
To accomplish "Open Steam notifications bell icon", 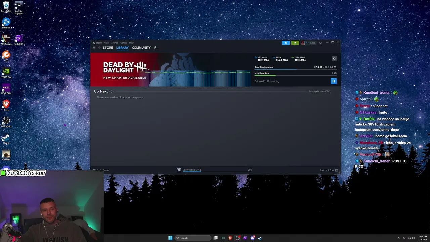I will [295, 43].
